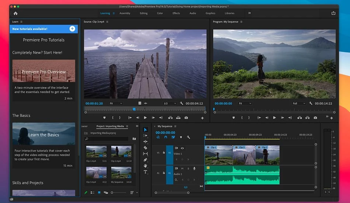The height and width of the screenshot is (203, 350).
Task: Toggle V1 track lock
Action: (x=164, y=152)
